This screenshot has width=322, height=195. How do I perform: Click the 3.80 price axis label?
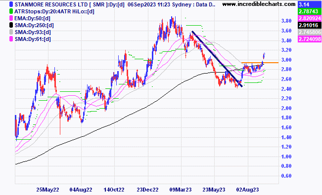pyautogui.click(x=286, y=21)
